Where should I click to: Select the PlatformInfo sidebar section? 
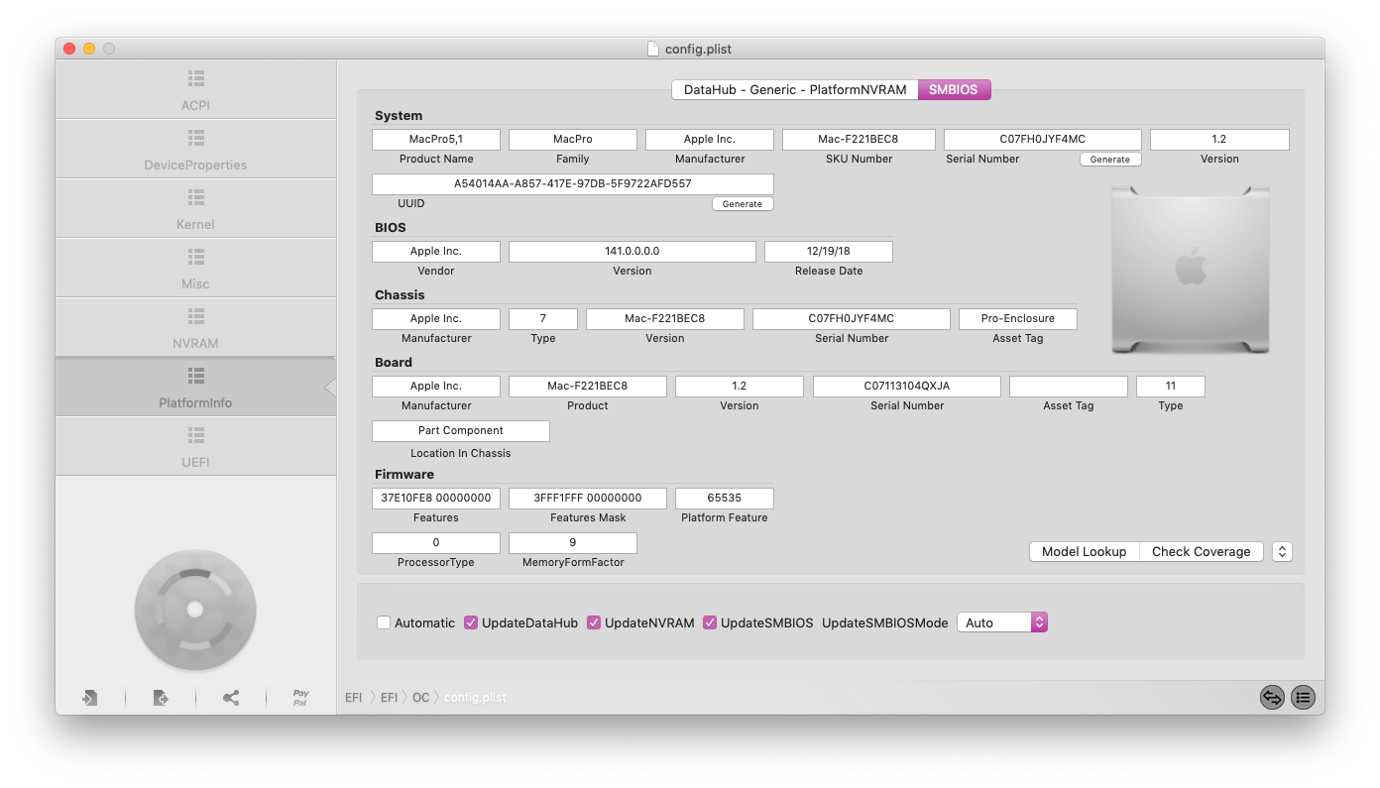click(x=195, y=387)
